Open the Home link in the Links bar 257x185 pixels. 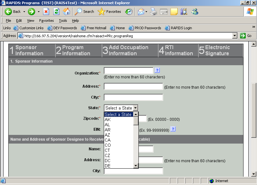(117, 28)
